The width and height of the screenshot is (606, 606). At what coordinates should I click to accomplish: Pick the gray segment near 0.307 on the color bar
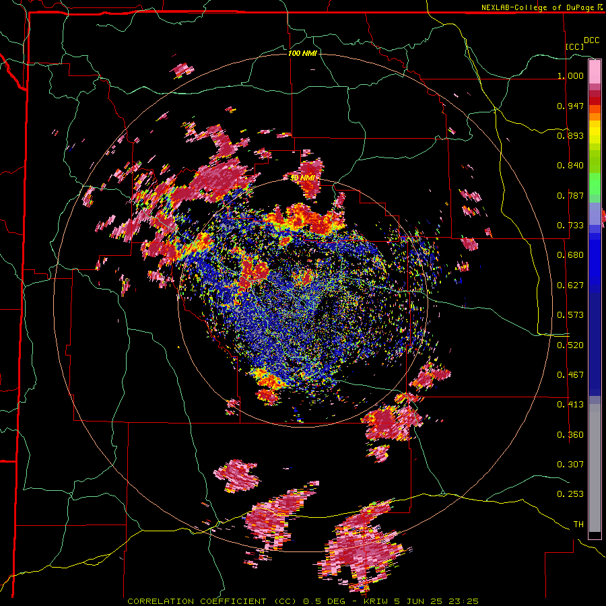(x=595, y=468)
